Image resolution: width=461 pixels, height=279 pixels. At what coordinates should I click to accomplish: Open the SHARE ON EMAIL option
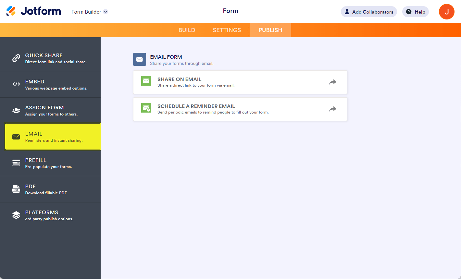coord(240,82)
